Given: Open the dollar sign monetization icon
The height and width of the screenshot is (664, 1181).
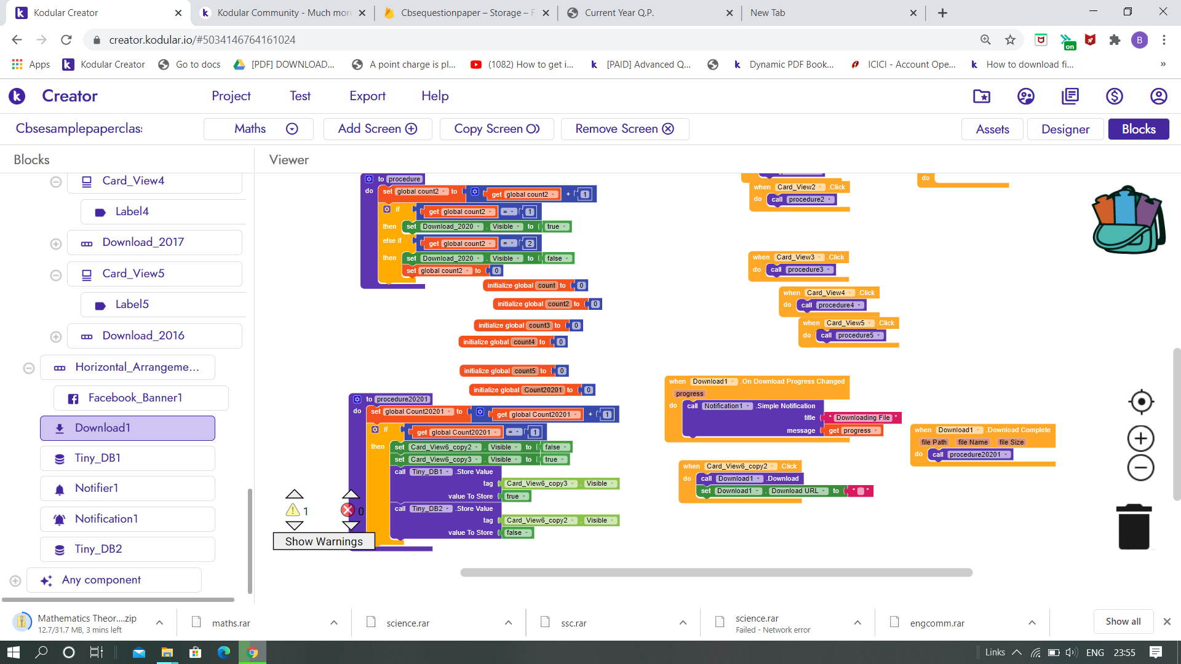Looking at the screenshot, I should point(1114,96).
